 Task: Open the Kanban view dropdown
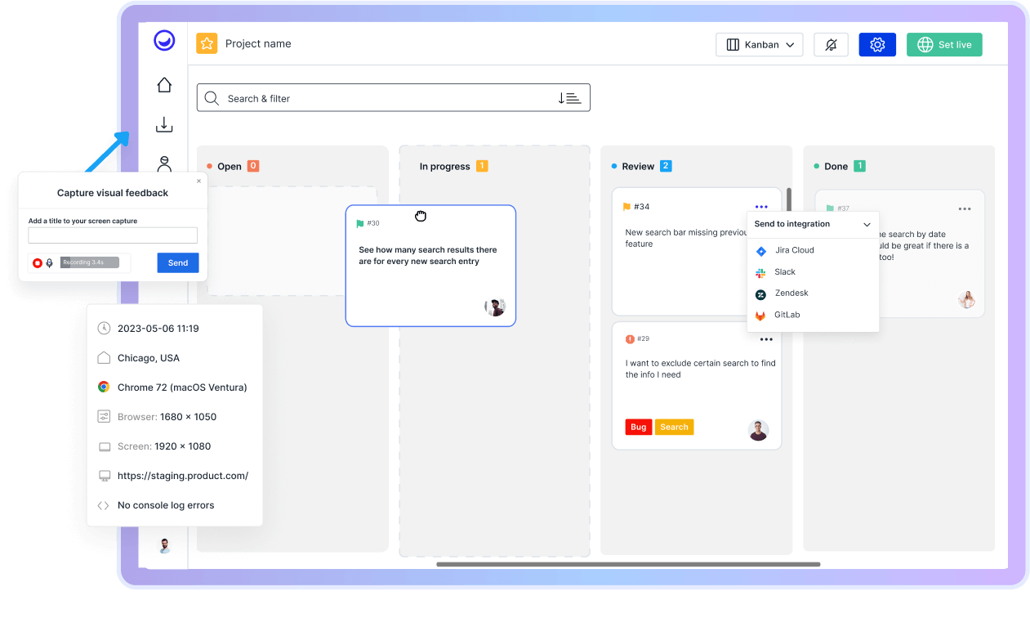tap(759, 44)
